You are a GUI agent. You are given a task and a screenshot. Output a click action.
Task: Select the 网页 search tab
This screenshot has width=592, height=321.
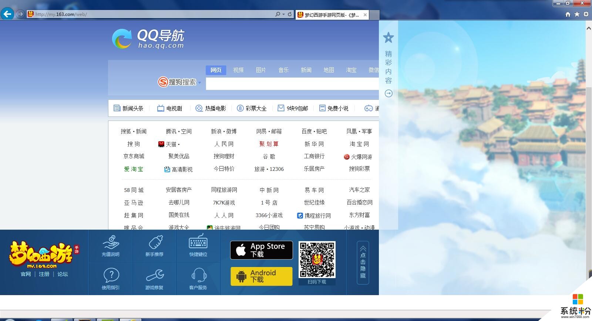216,70
